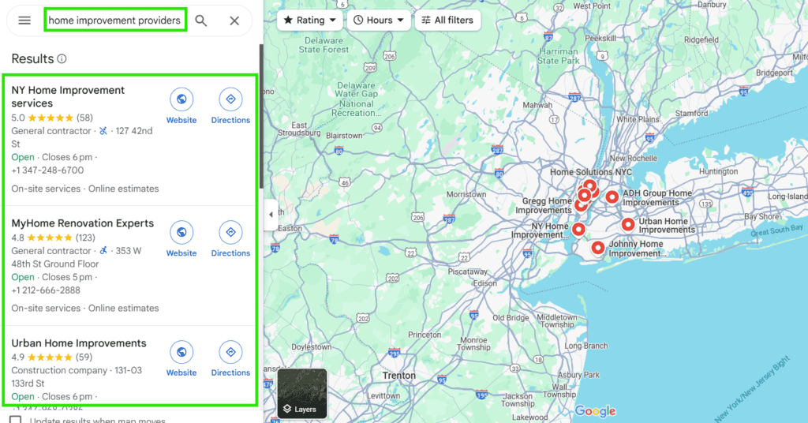
Task: Collapse the side panel with arrow
Action: [271, 215]
